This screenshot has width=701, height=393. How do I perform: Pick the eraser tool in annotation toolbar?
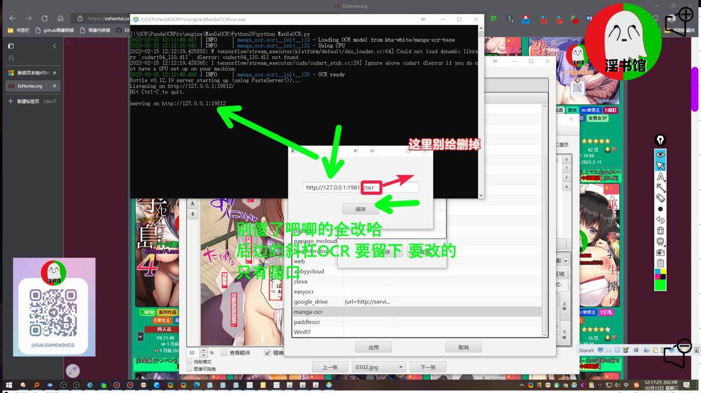(x=660, y=198)
